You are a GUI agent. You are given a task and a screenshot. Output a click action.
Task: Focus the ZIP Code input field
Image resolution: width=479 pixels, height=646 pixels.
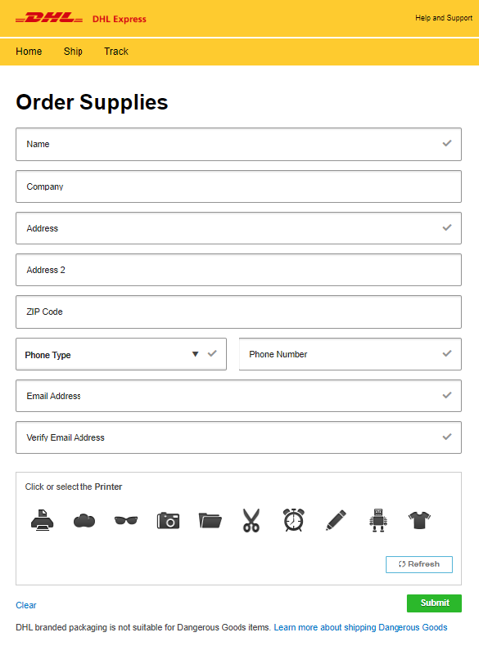pyautogui.click(x=239, y=312)
